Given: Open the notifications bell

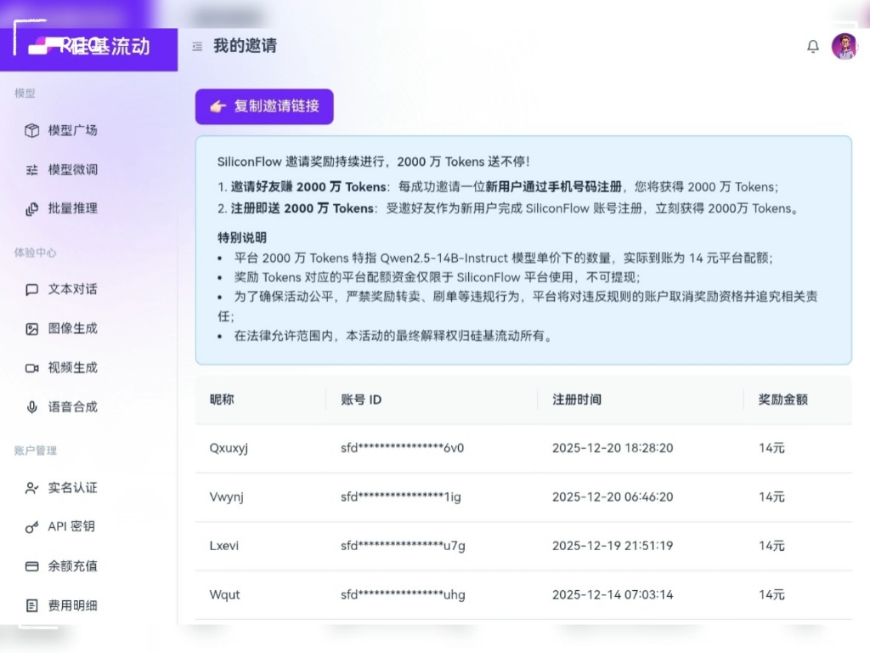Looking at the screenshot, I should (813, 46).
